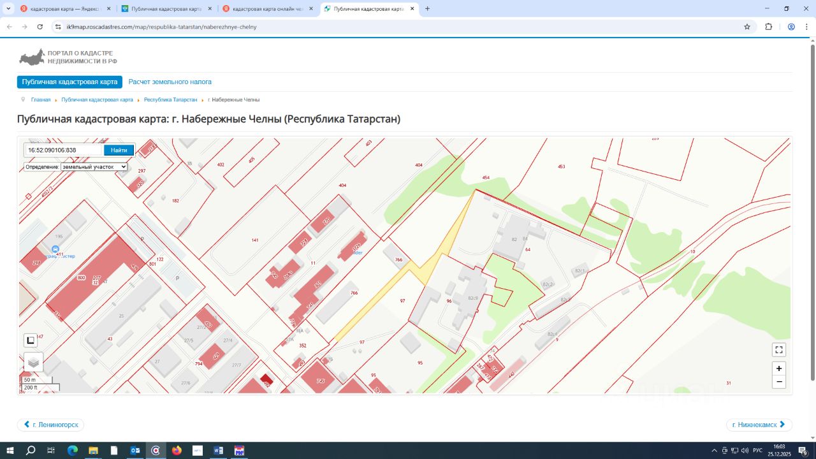Image resolution: width=816 pixels, height=459 pixels.
Task: Open Firefox from the taskbar
Action: (x=177, y=451)
